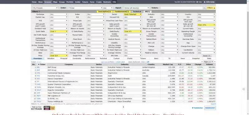This screenshot has width=249, height=115.
Task: Click the Tickers input field
Action: (x=182, y=8)
